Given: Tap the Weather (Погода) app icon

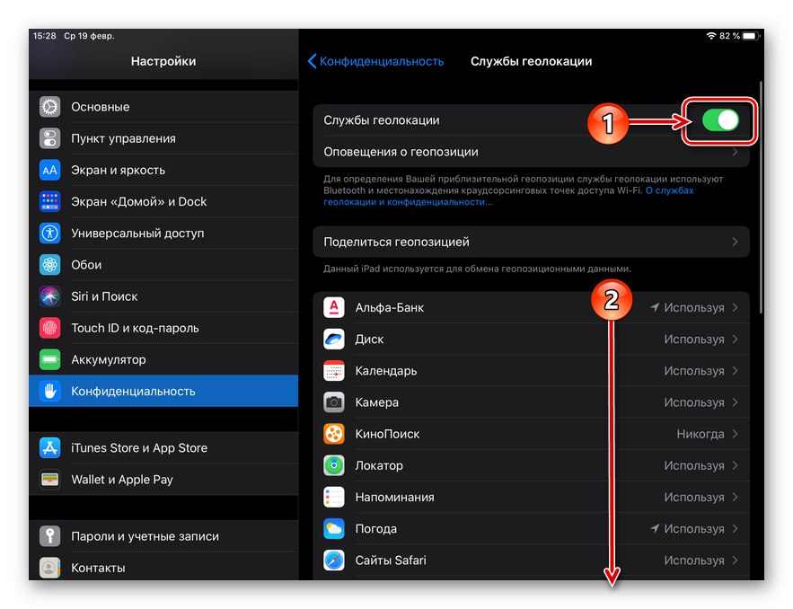Looking at the screenshot, I should point(334,528).
